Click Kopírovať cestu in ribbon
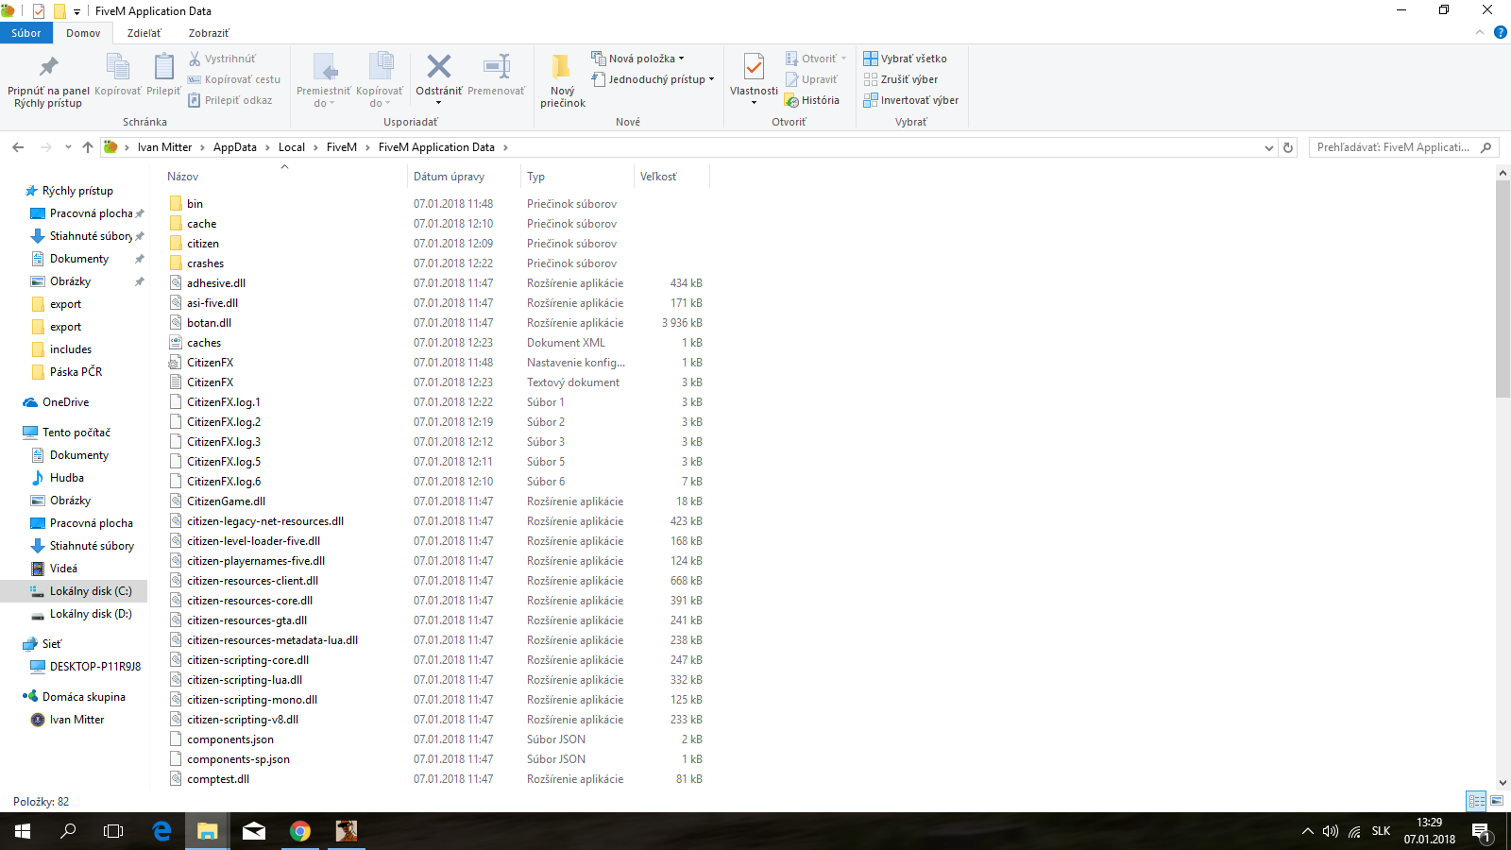This screenshot has height=850, width=1511. pos(233,79)
